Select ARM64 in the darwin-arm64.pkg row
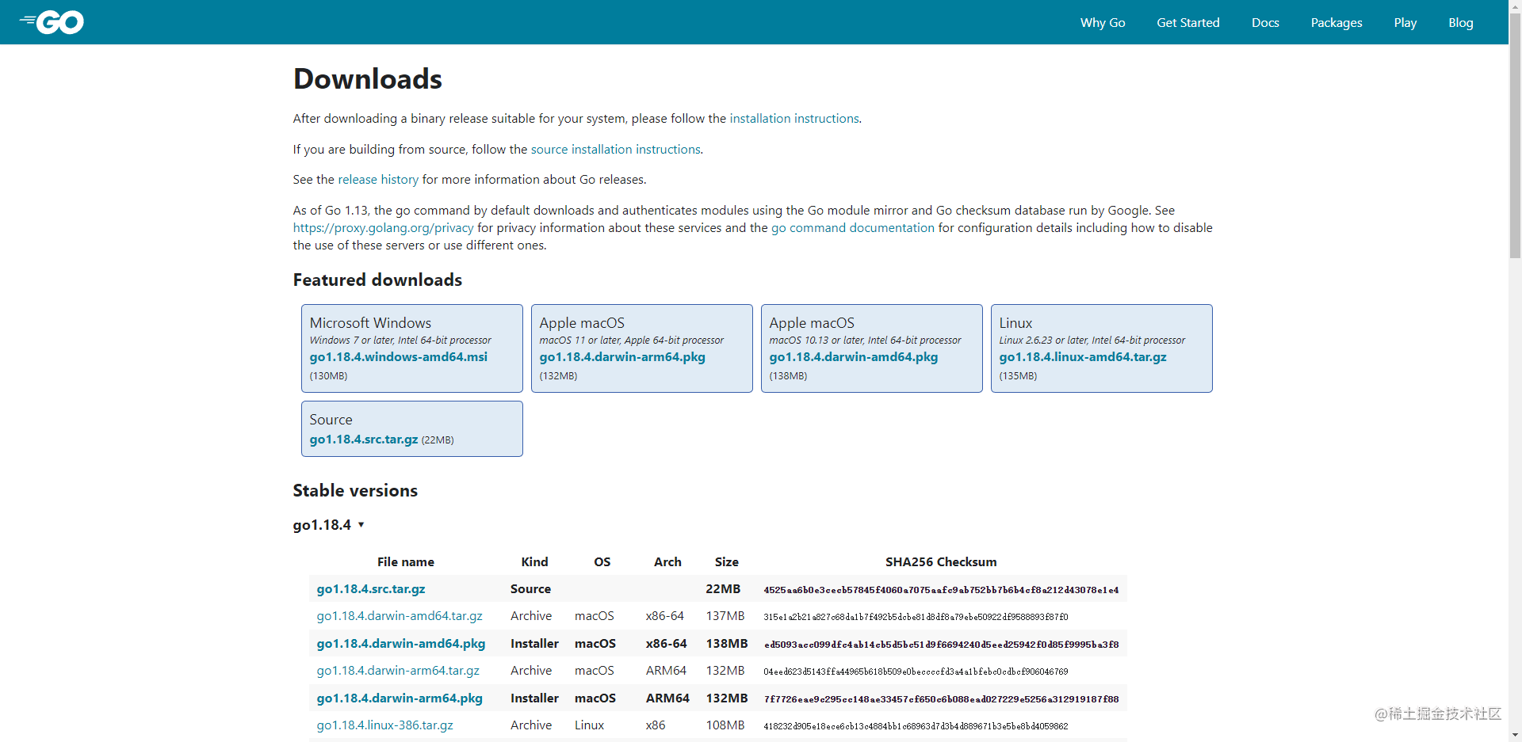Image resolution: width=1522 pixels, height=742 pixels. (667, 698)
